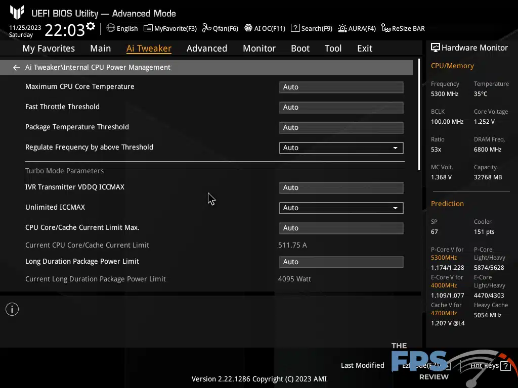518x388 pixels.
Task: Click Hardware Monitor display icon
Action: [436, 48]
